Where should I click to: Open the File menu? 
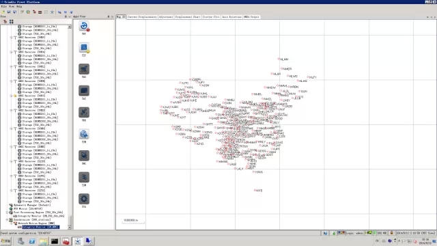pos(3,6)
